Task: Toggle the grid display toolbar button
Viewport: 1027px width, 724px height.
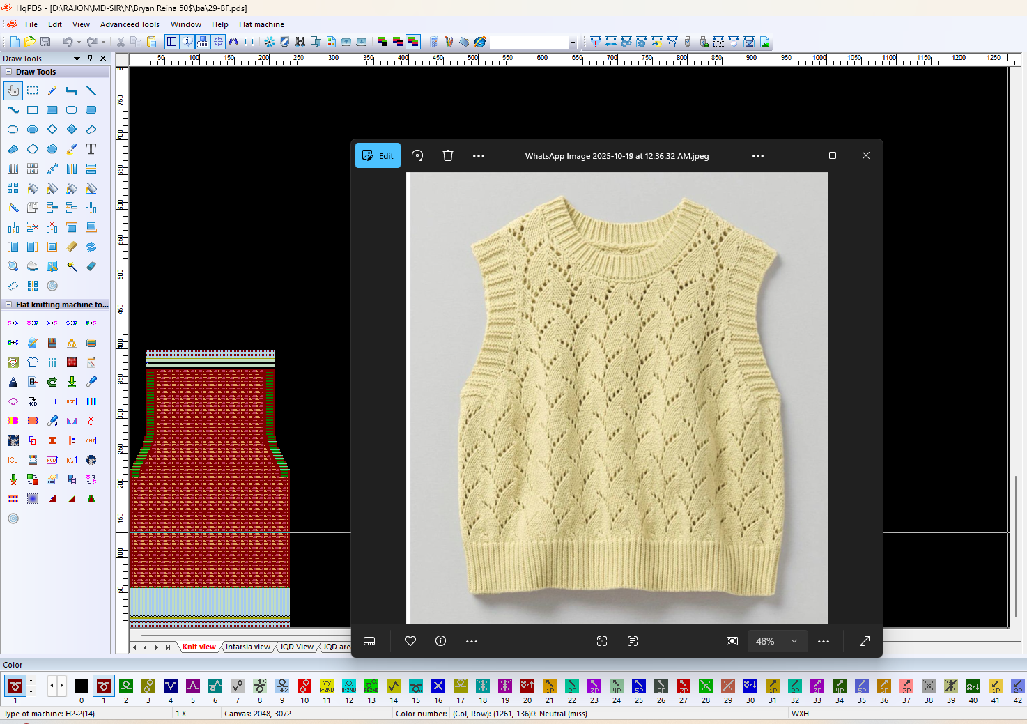Action: click(x=171, y=42)
